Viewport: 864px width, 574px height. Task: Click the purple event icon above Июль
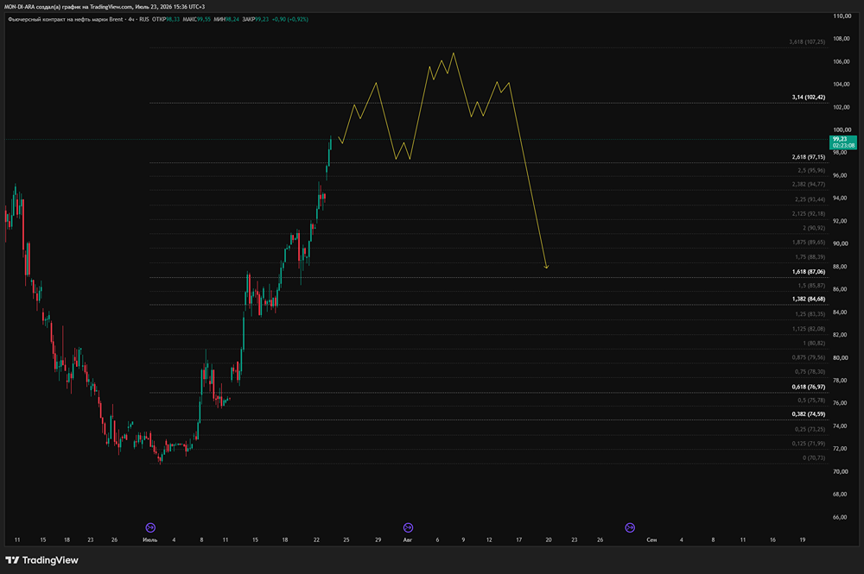point(150,527)
